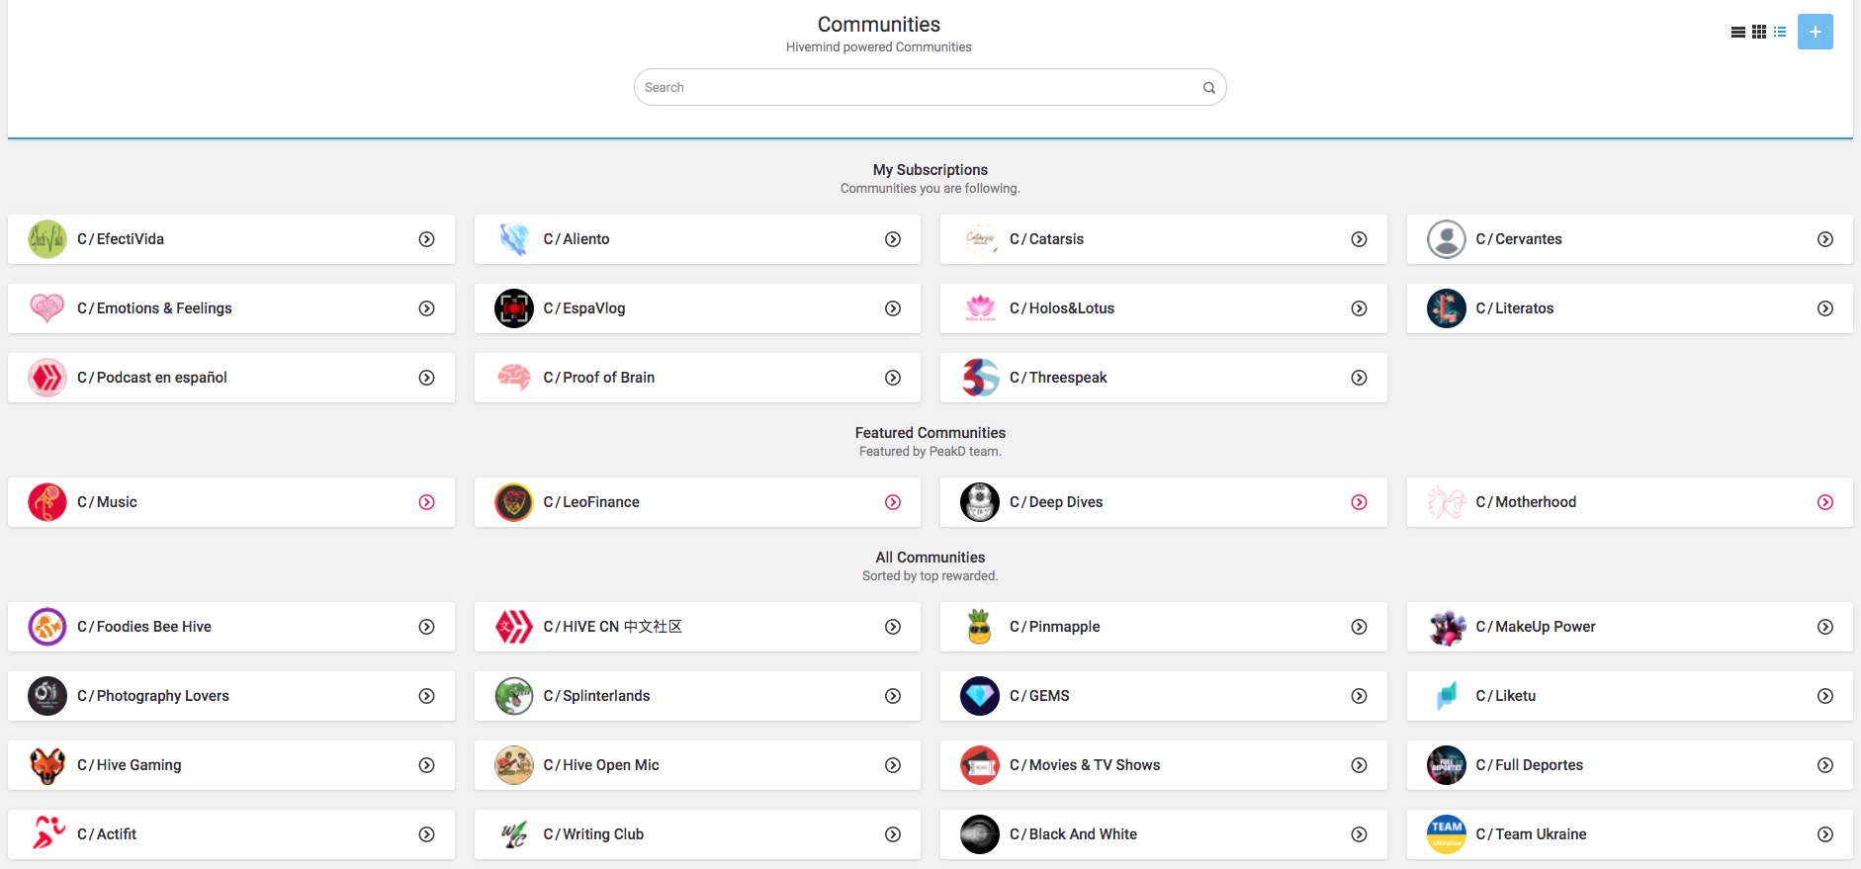Expand C/GEMS using its arrow icon
Image resolution: width=1861 pixels, height=869 pixels.
click(x=1360, y=696)
